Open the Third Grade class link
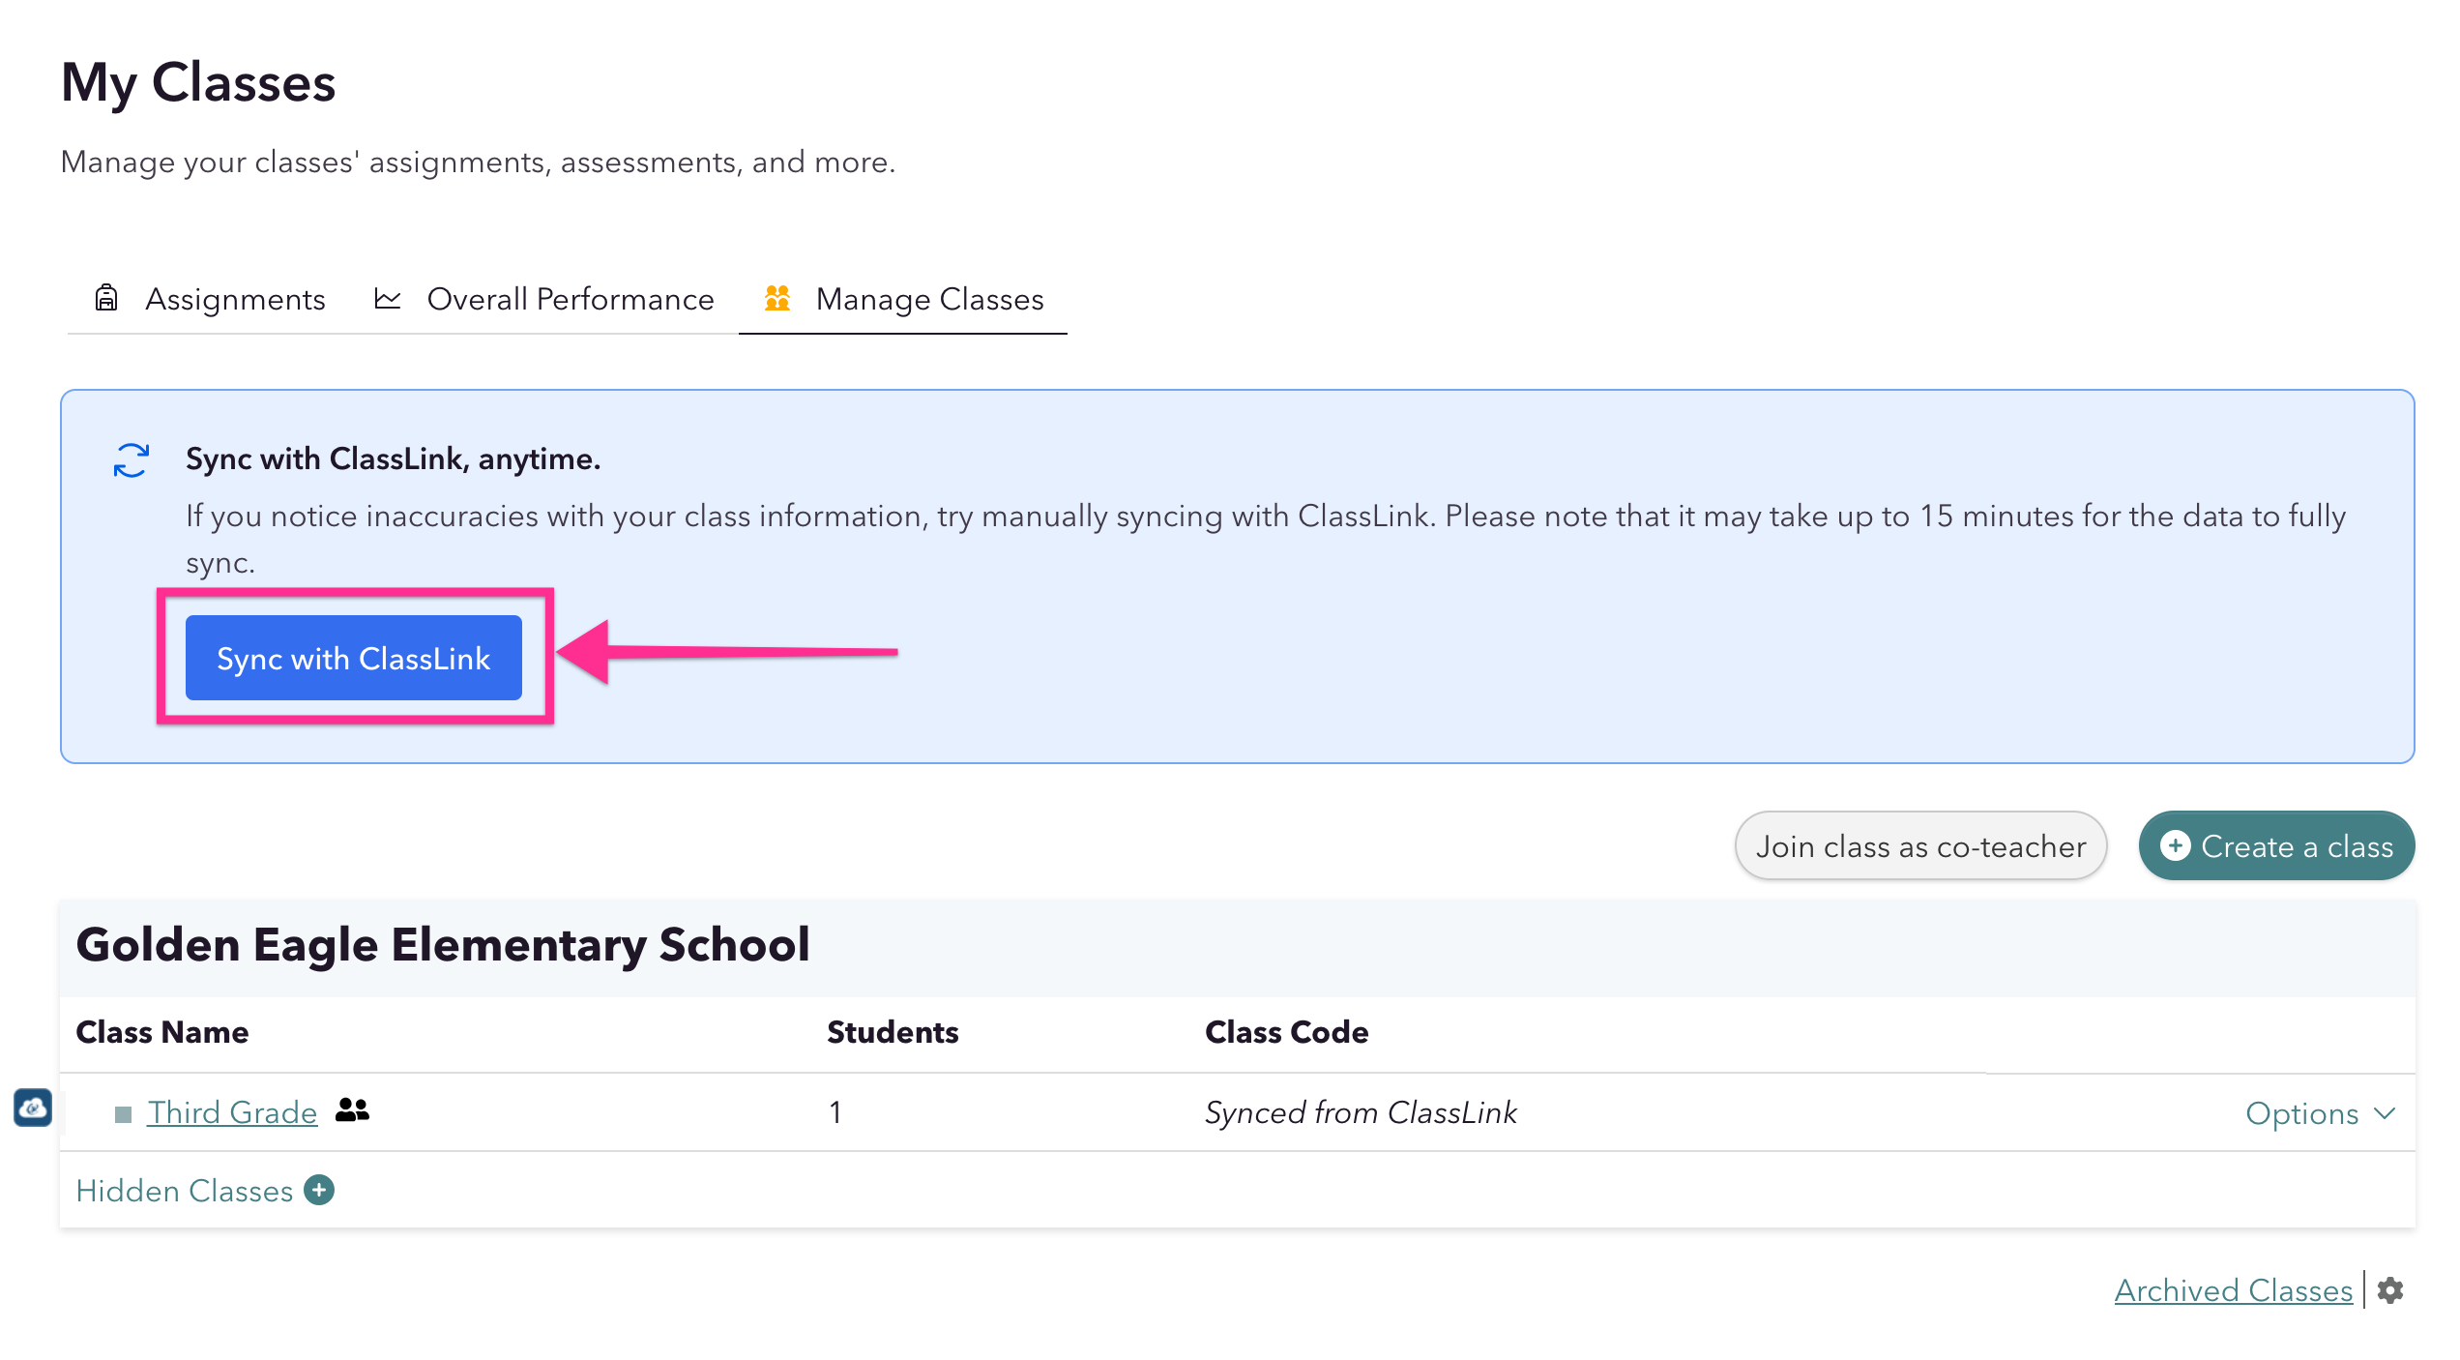The image size is (2460, 1360). click(x=232, y=1112)
